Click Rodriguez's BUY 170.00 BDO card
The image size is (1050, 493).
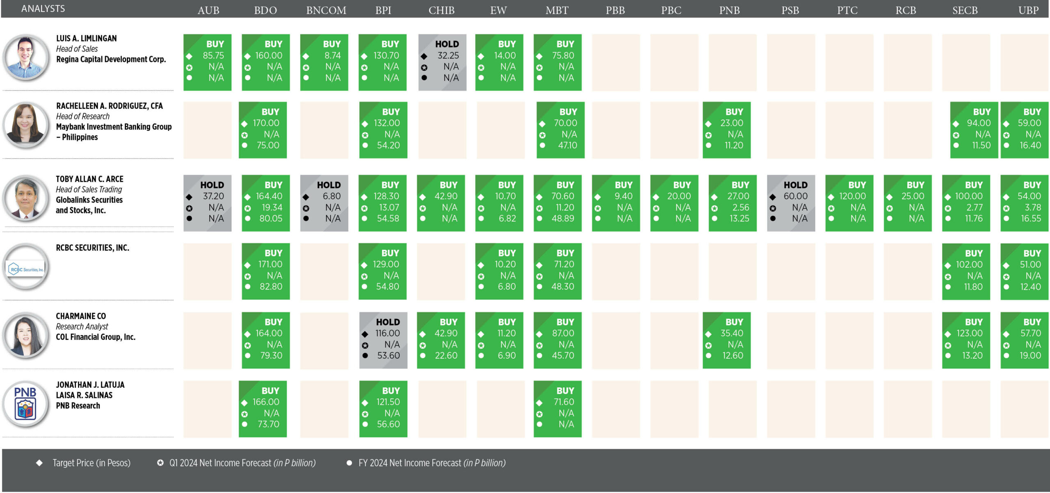pyautogui.click(x=262, y=130)
